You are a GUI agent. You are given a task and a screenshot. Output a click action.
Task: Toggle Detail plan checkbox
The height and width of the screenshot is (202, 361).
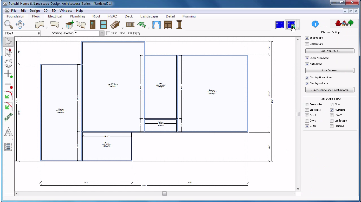coord(307,126)
